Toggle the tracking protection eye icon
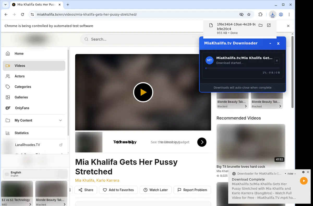This screenshot has width=313, height=206. [242, 15]
